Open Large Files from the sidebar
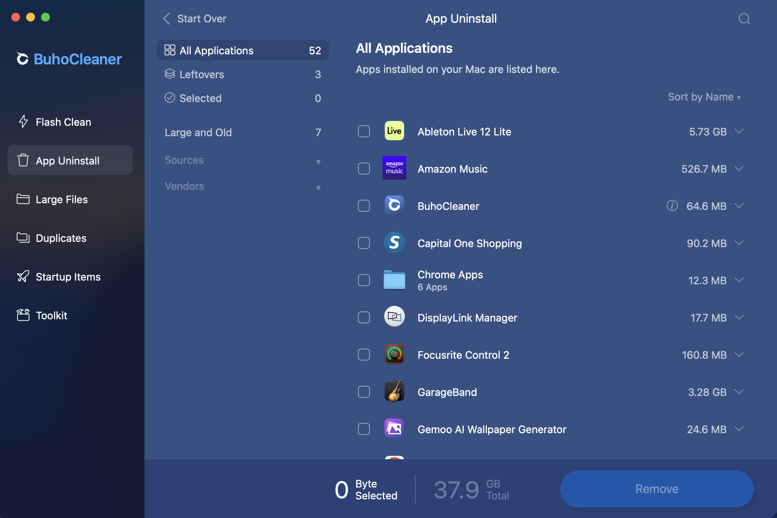The width and height of the screenshot is (777, 518). point(62,199)
